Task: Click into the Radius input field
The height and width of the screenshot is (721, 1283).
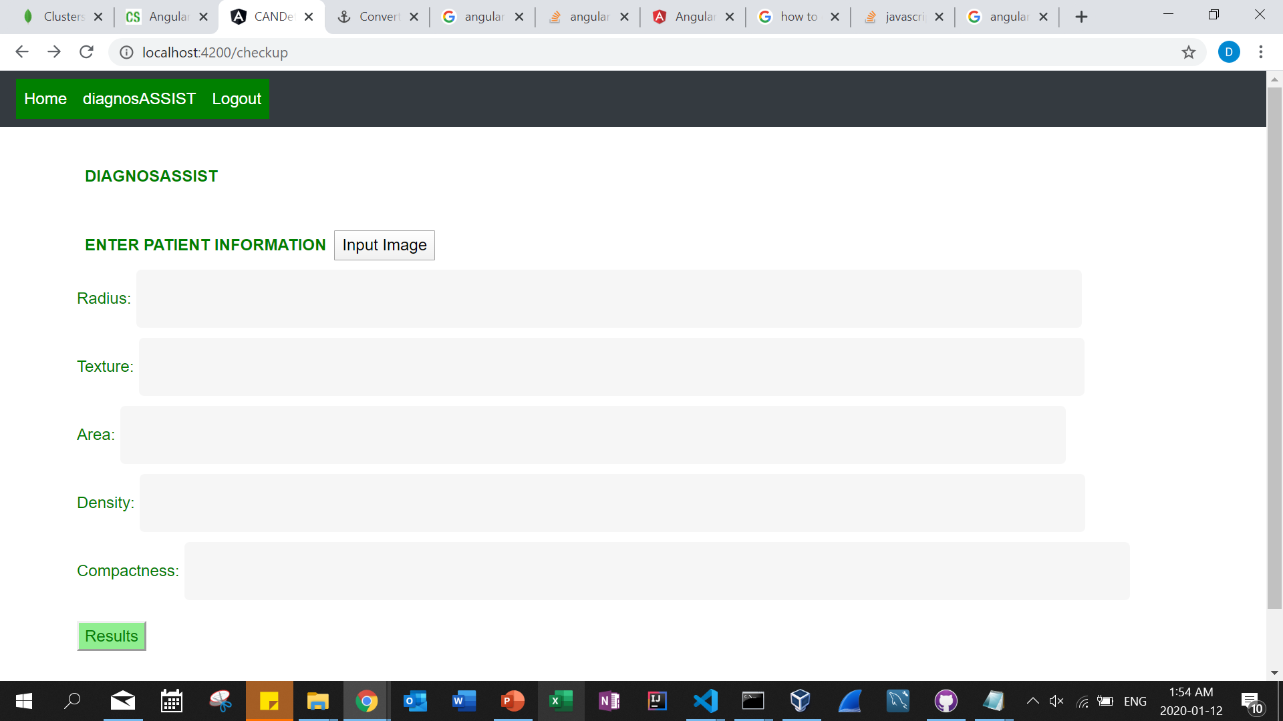Action: 608,298
